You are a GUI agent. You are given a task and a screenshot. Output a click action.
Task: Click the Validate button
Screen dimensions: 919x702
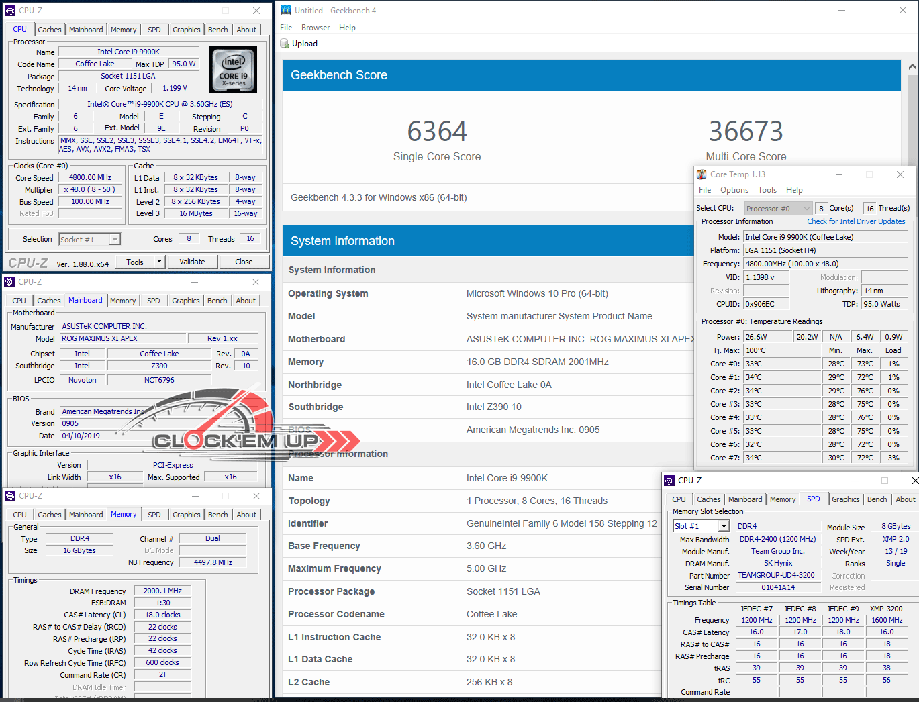[x=192, y=262]
